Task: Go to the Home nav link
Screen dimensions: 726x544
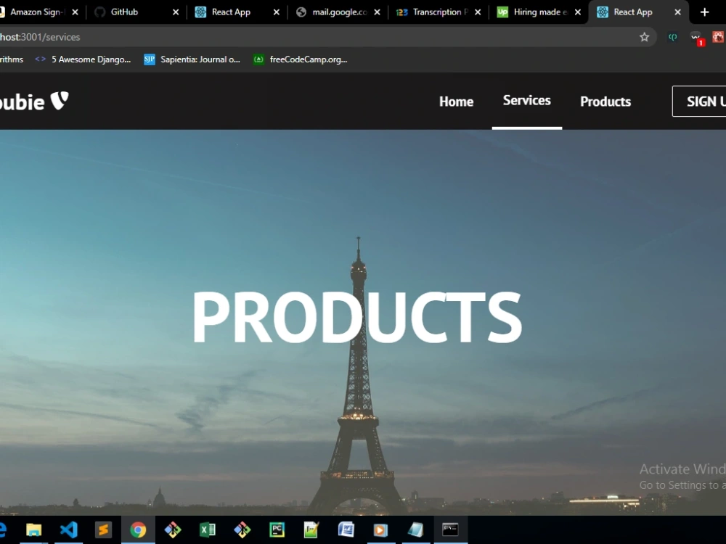Action: tap(456, 102)
